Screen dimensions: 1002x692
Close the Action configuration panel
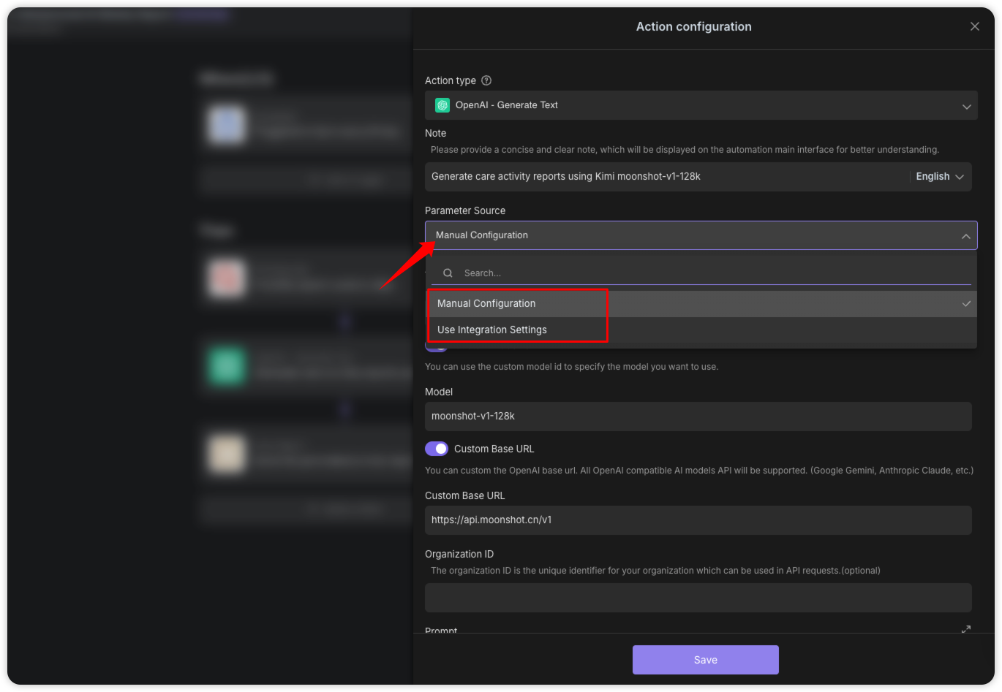(974, 26)
